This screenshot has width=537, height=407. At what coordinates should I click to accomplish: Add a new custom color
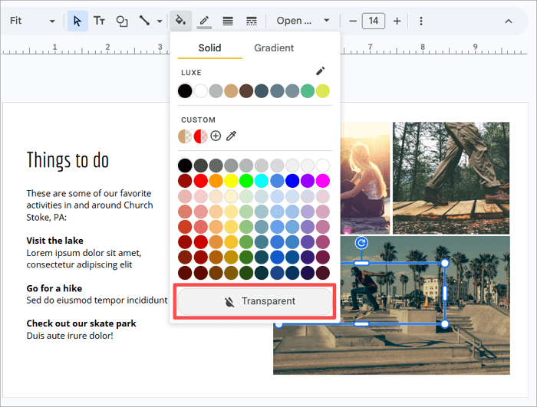216,136
